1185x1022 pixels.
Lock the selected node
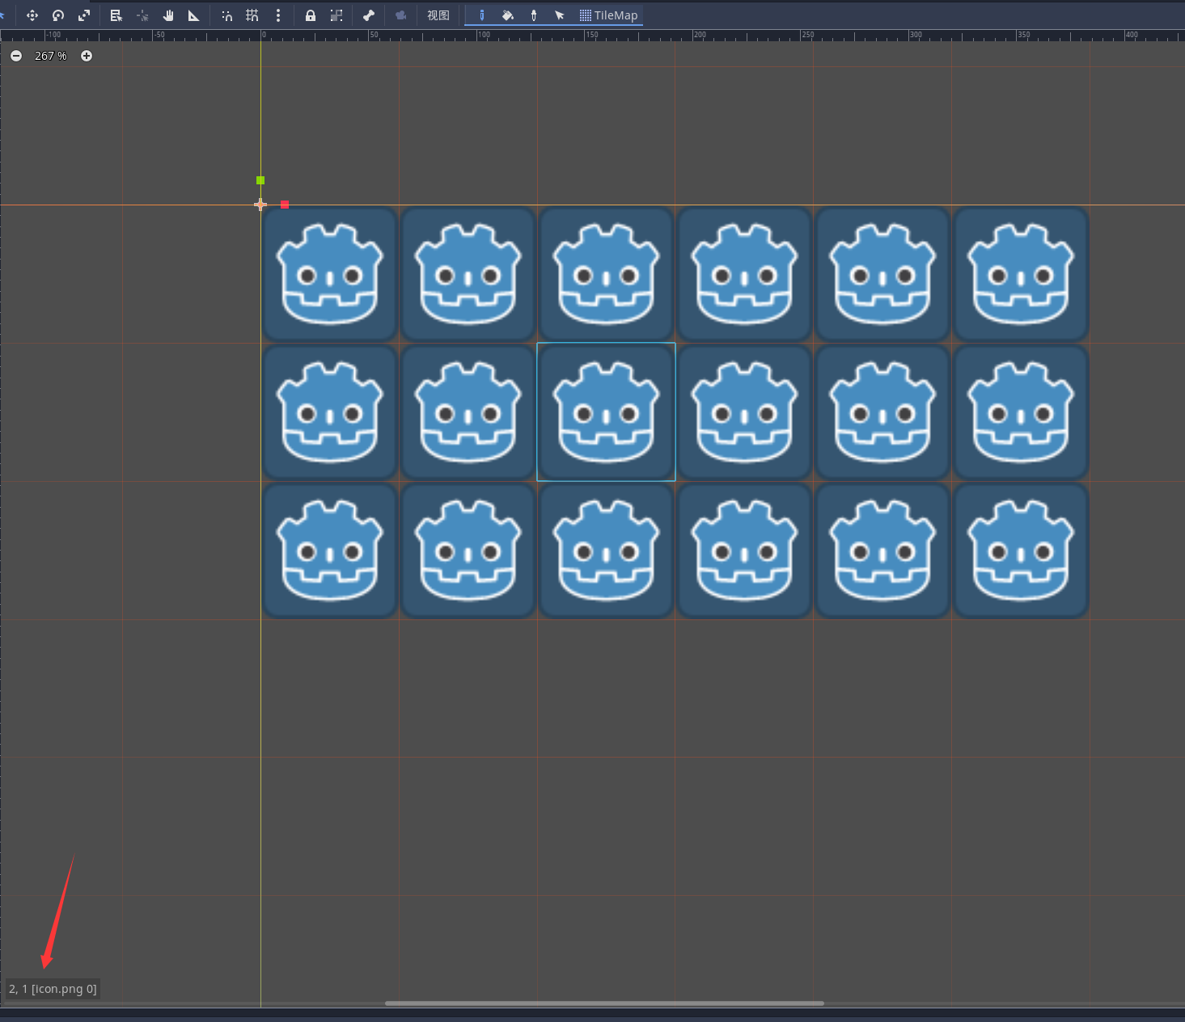pyautogui.click(x=311, y=15)
